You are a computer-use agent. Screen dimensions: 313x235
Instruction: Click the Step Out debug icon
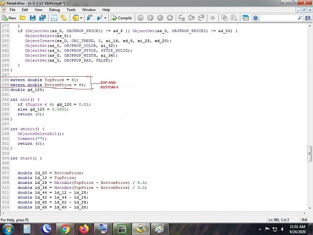coord(201,18)
